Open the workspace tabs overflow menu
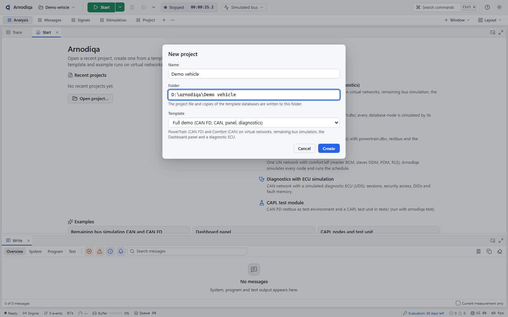The width and height of the screenshot is (508, 317). click(172, 20)
